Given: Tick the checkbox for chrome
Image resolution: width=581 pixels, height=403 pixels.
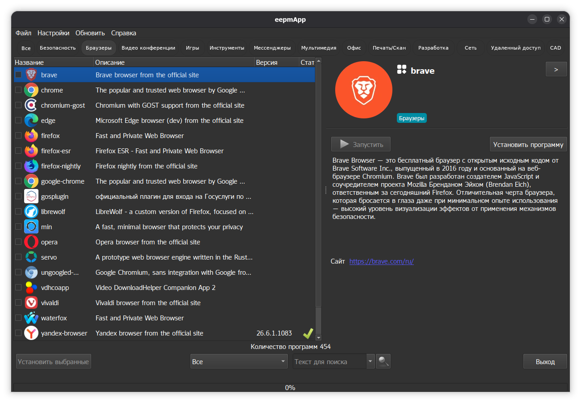Looking at the screenshot, I should [x=18, y=90].
